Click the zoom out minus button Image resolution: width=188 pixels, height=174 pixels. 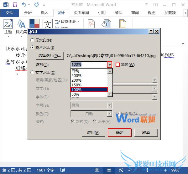pyautogui.click(x=129, y=170)
